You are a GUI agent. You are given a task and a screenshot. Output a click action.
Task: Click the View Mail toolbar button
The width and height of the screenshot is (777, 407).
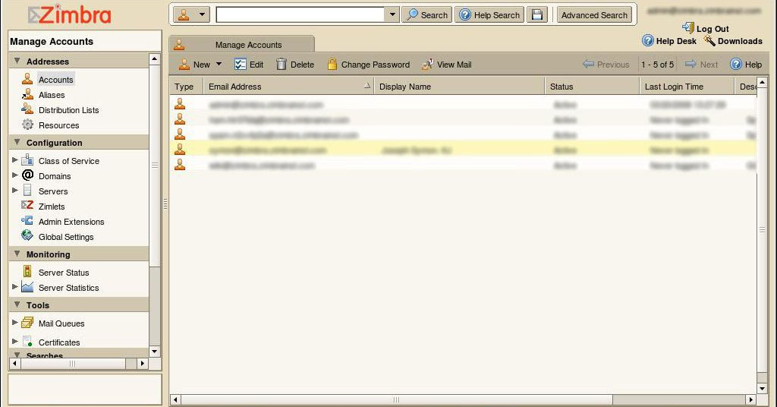point(446,65)
